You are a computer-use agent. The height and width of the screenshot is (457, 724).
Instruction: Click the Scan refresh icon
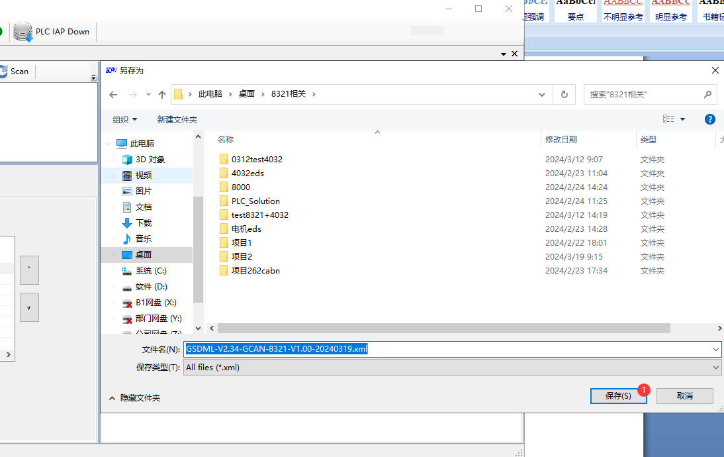pos(3,72)
